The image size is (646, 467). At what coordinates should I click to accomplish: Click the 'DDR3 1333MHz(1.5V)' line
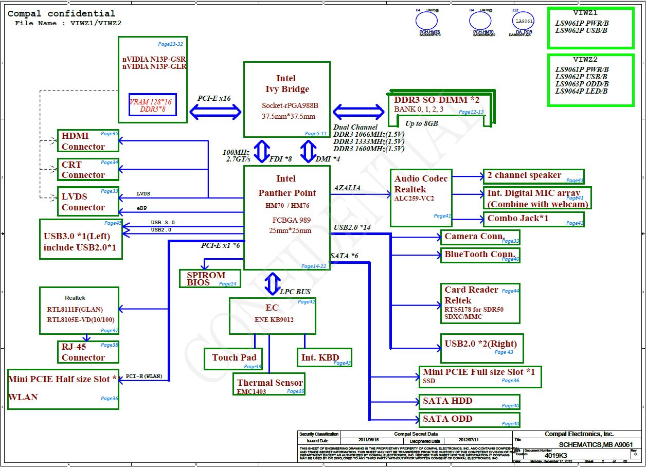pos(369,141)
